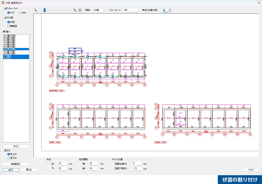Switch view direction to 見下げ

9,158
